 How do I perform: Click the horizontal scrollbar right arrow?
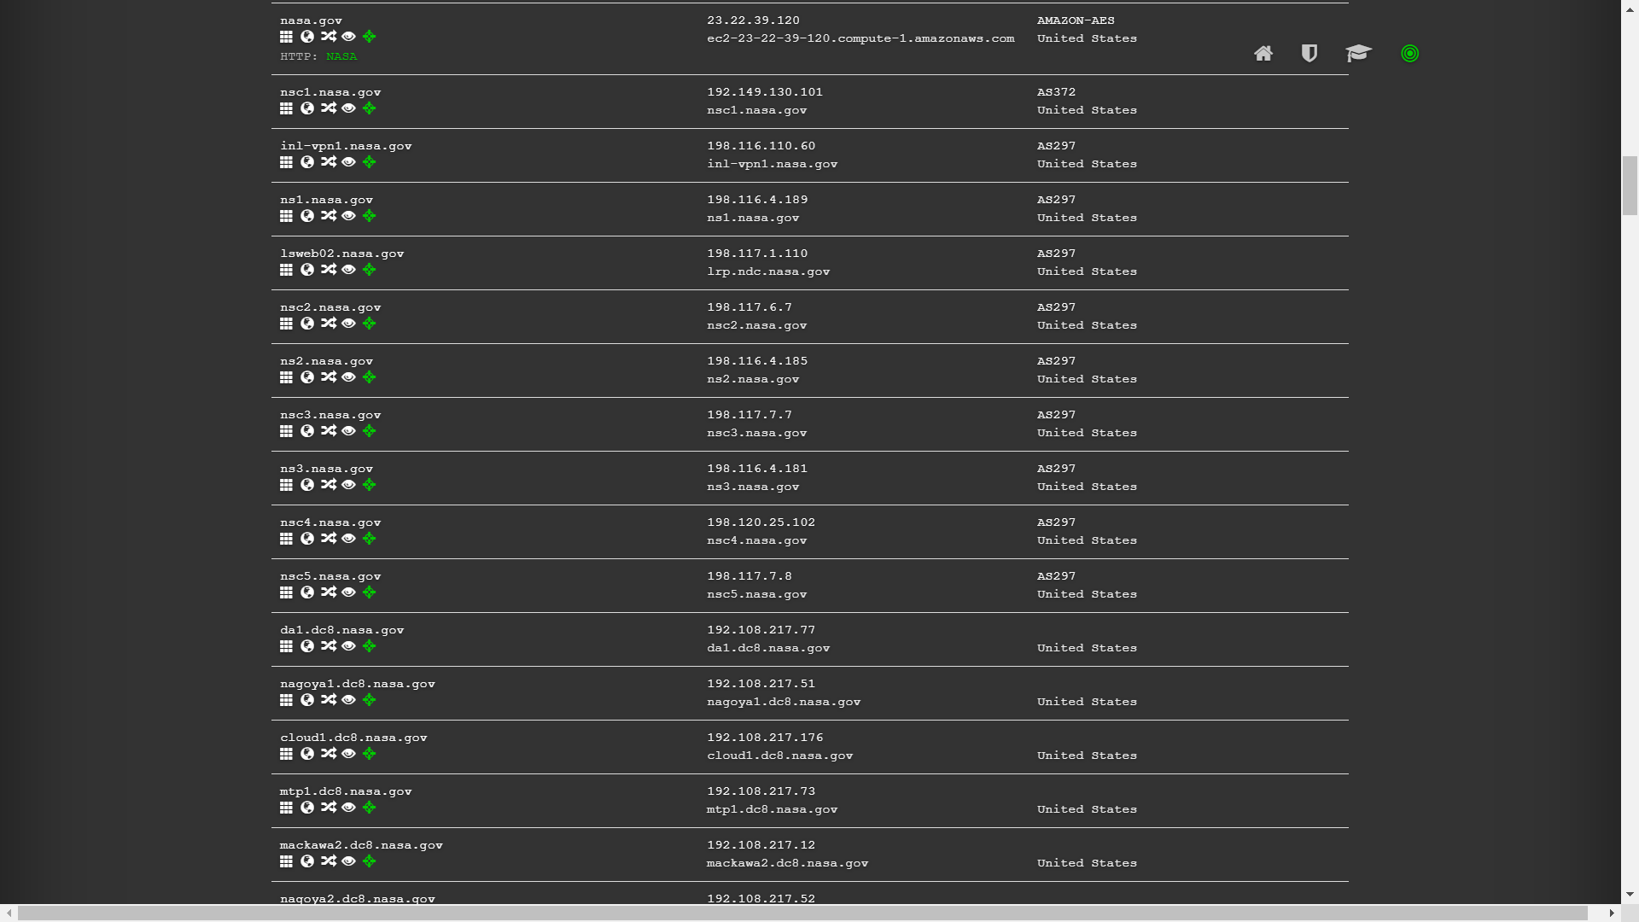coord(1611,913)
